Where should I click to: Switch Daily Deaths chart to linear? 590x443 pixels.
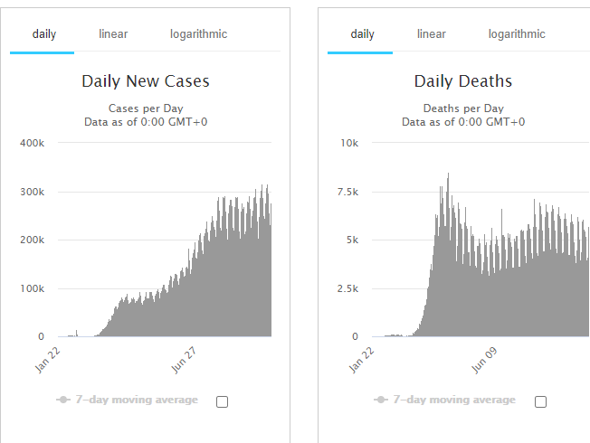click(432, 34)
